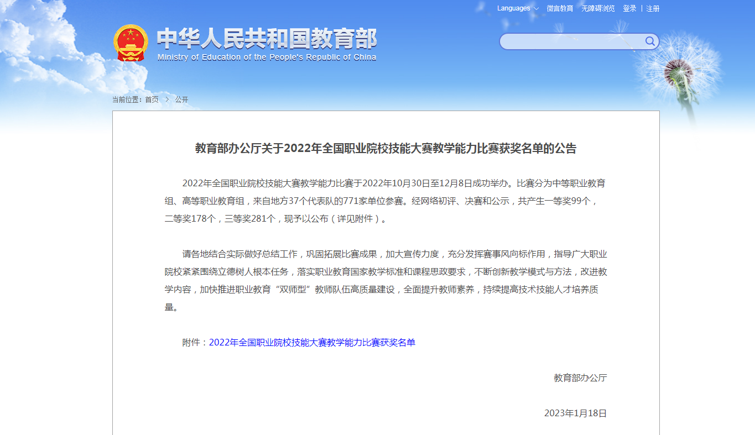Open the 公开 breadcrumb link

(x=181, y=99)
